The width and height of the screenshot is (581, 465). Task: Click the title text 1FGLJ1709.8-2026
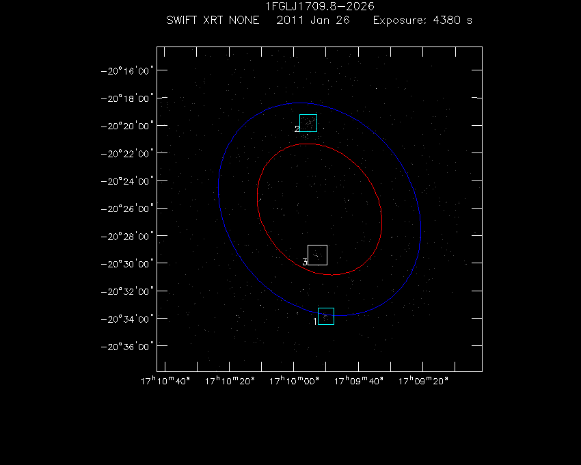(x=320, y=6)
